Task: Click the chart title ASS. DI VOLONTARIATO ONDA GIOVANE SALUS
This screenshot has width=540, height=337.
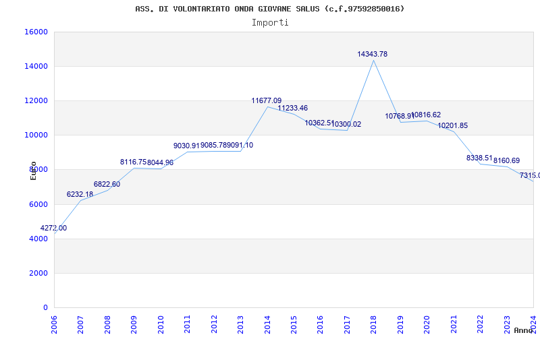Action: click(x=269, y=9)
